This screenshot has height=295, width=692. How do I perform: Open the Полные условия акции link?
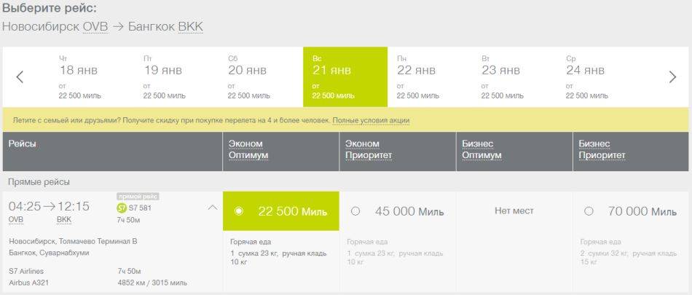coord(371,120)
